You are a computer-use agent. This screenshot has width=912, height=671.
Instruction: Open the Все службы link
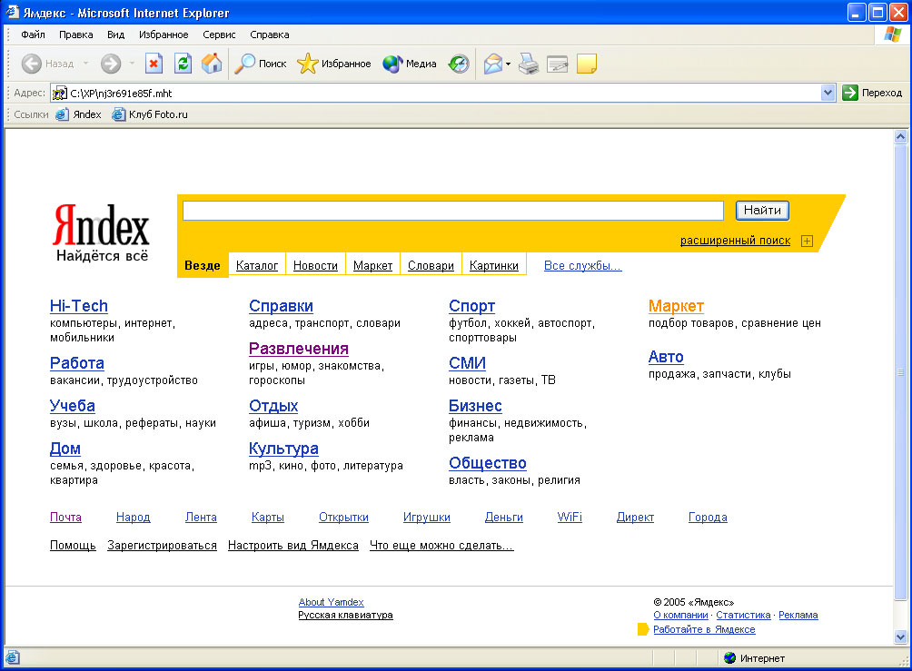tap(583, 265)
